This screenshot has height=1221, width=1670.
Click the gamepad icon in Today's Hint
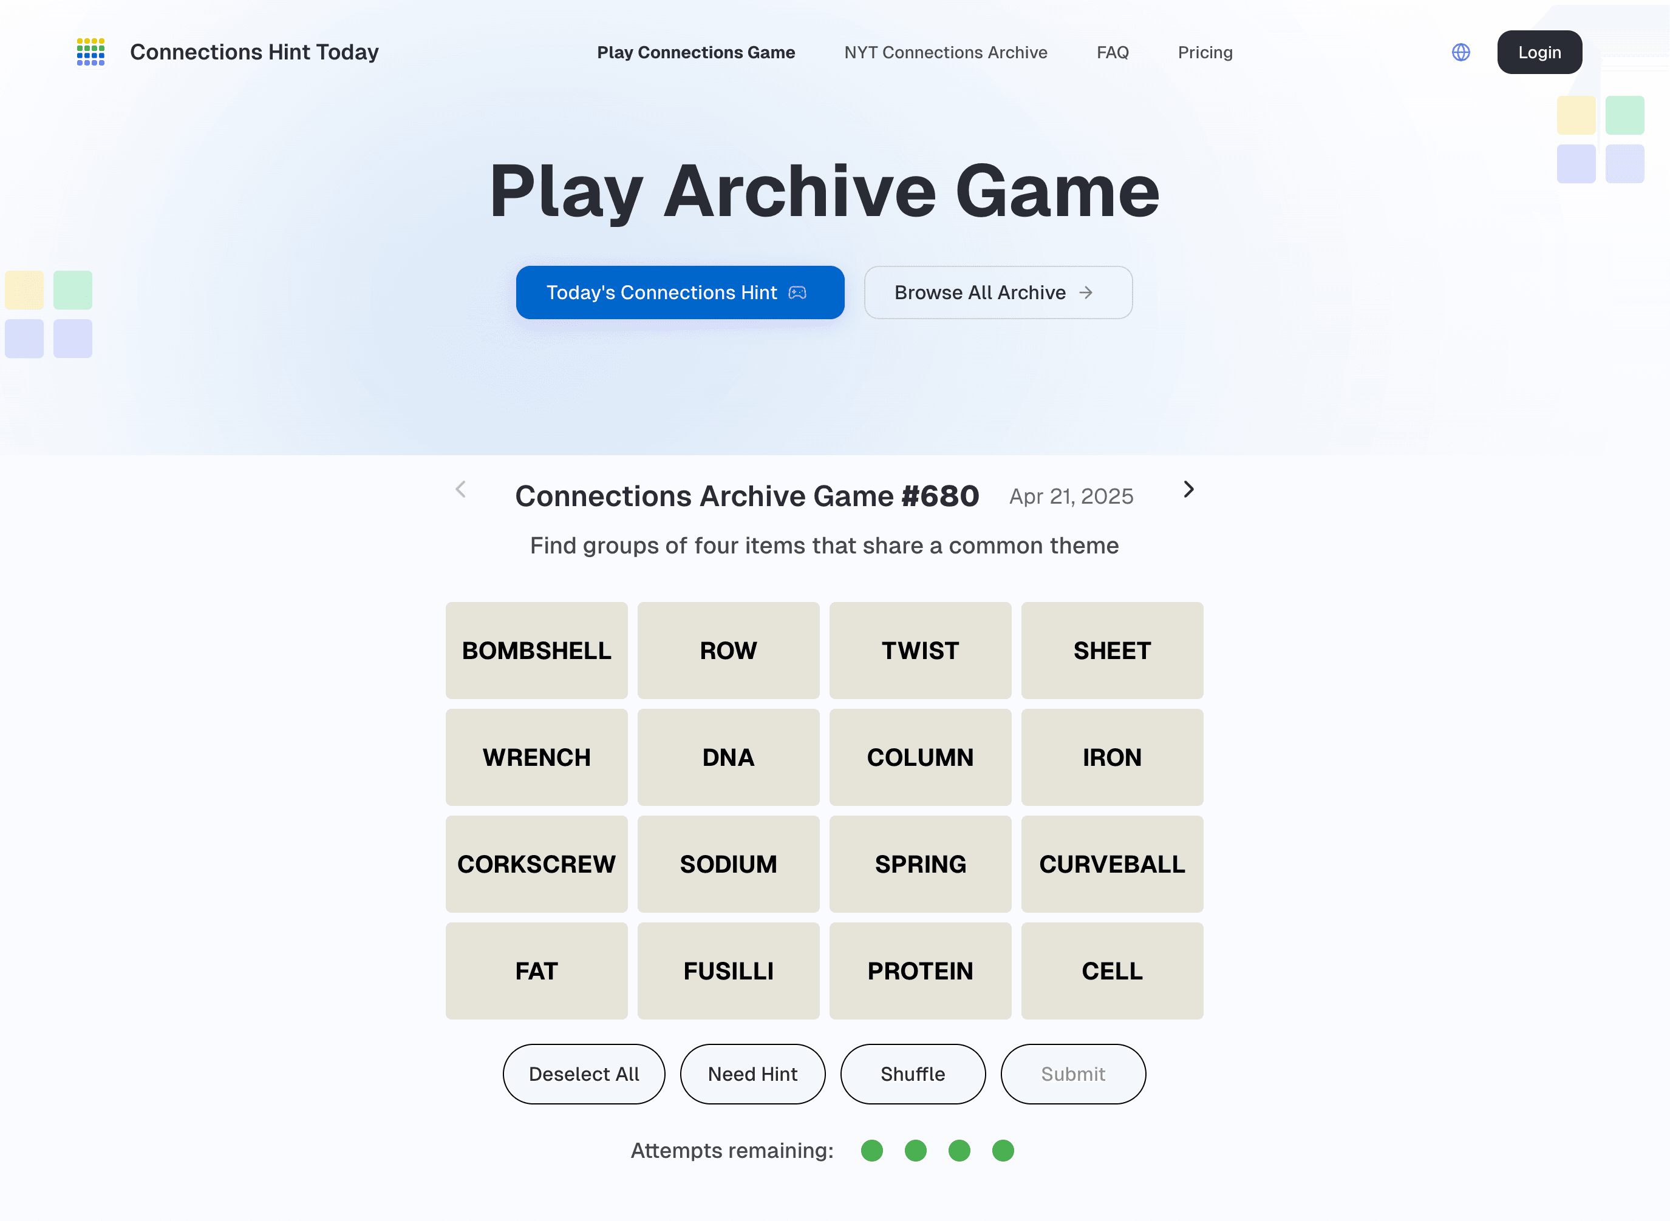pyautogui.click(x=797, y=293)
